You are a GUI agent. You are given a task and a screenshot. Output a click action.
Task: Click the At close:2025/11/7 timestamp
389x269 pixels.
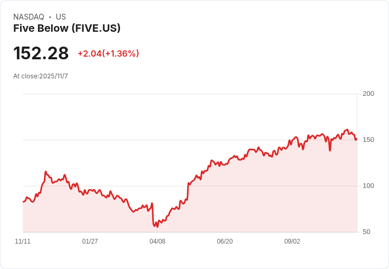coord(41,76)
